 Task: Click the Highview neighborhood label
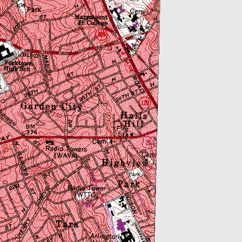point(125,163)
